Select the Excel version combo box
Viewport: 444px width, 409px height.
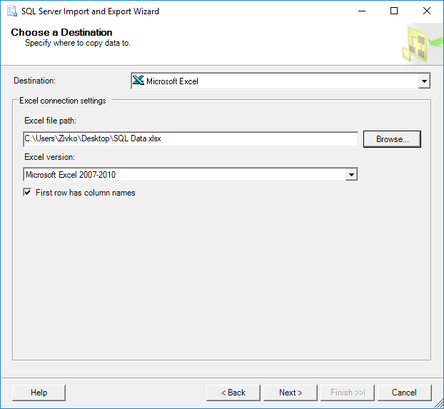191,174
